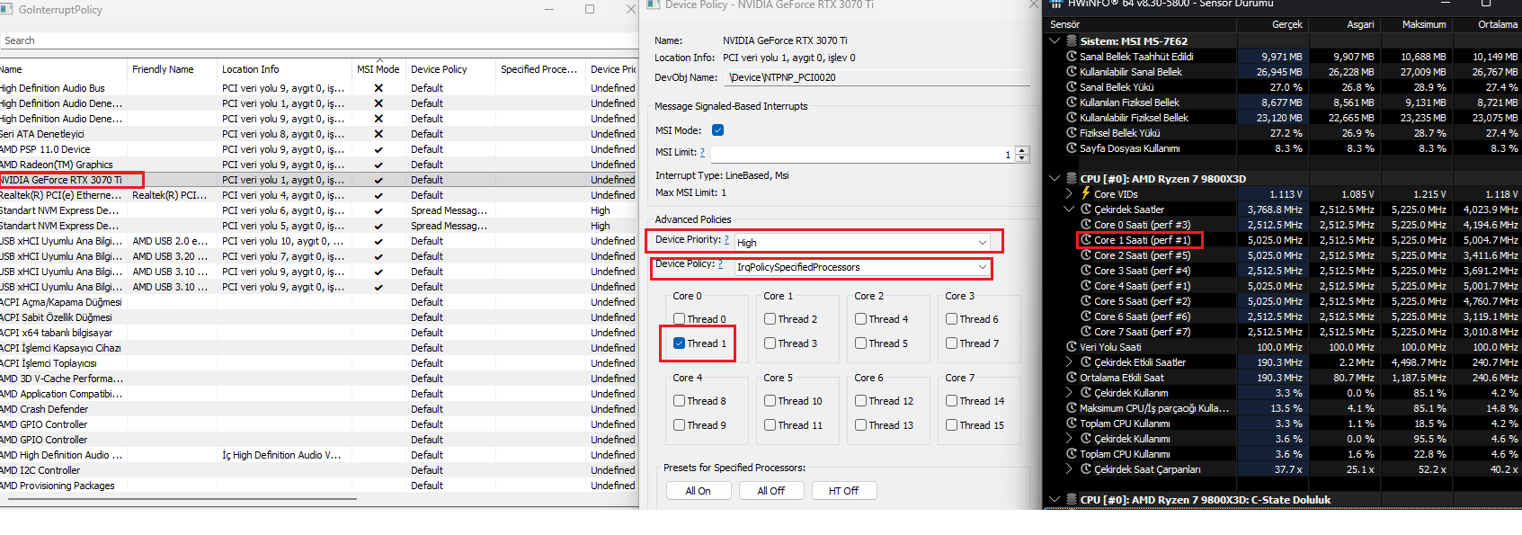Expand the Çekirdek Etkili Saatler node

click(1069, 362)
